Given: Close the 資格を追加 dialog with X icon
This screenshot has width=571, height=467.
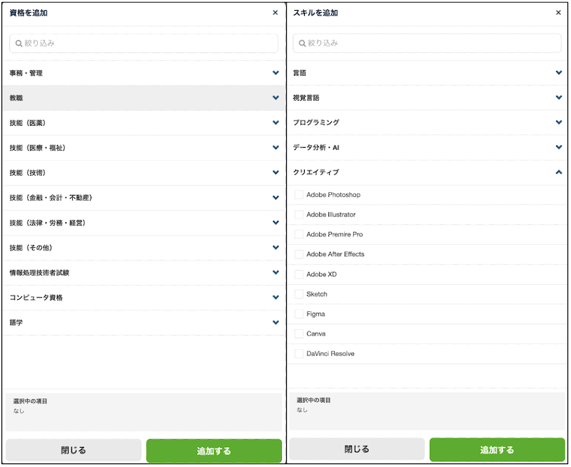Looking at the screenshot, I should (276, 13).
